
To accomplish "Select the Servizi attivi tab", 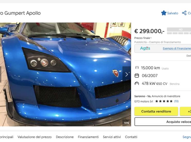I will coord(112,137).
